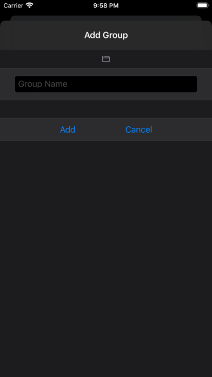Focus the Group Name placeholder text
This screenshot has width=212, height=377.
[43, 84]
